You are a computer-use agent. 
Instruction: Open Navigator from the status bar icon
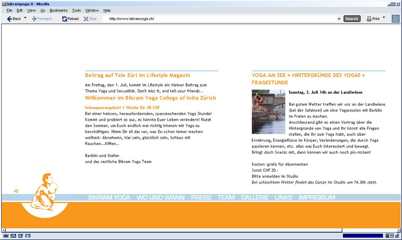[x=6, y=235]
